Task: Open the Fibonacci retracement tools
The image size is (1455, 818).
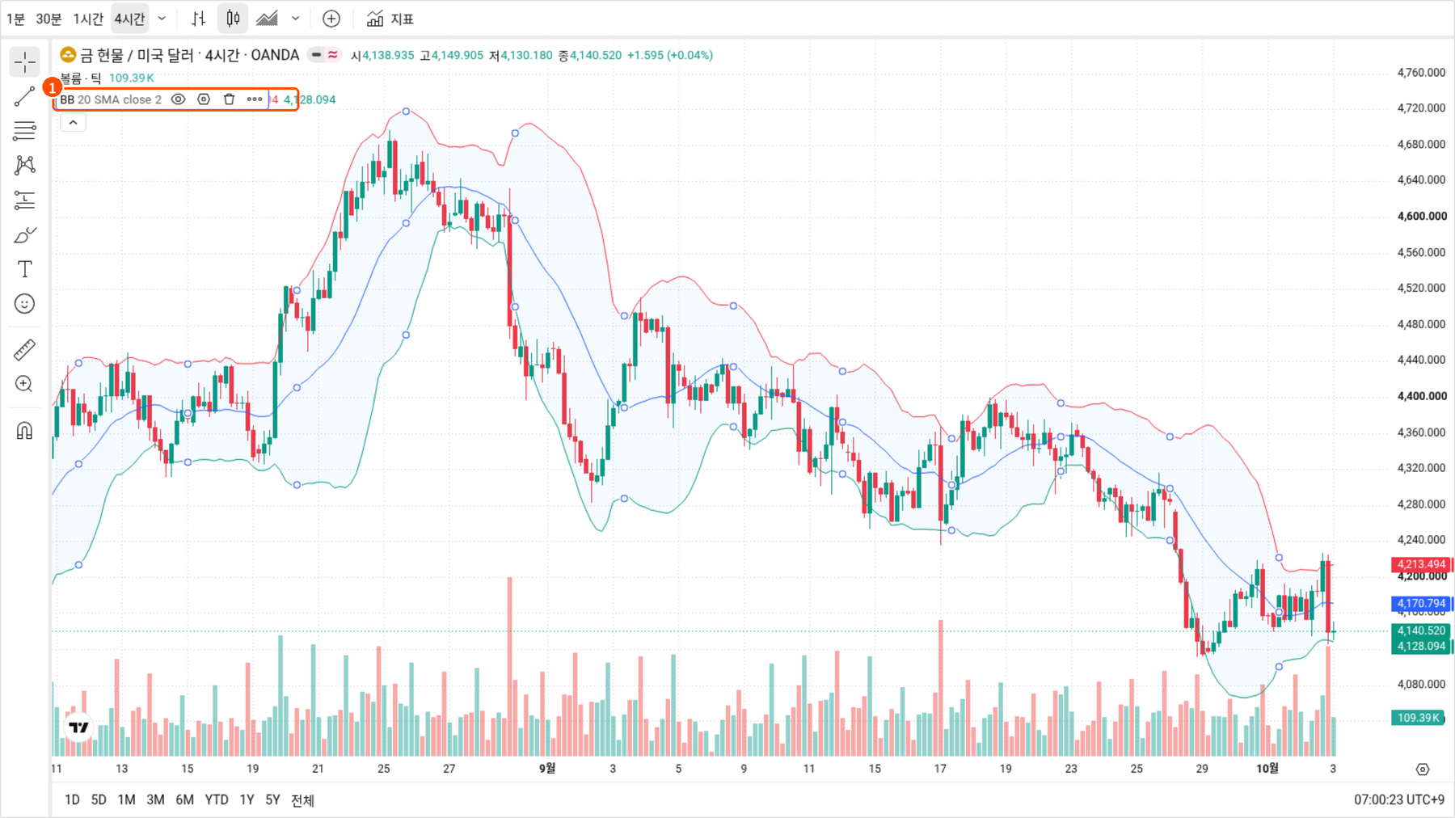Action: pyautogui.click(x=25, y=131)
